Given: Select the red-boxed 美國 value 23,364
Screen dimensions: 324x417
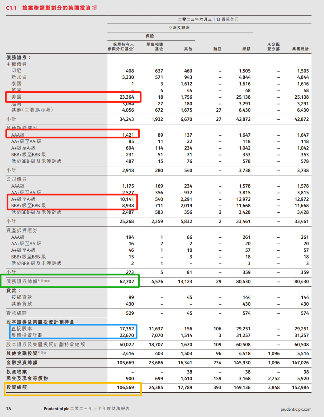Looking at the screenshot, I should 127,97.
